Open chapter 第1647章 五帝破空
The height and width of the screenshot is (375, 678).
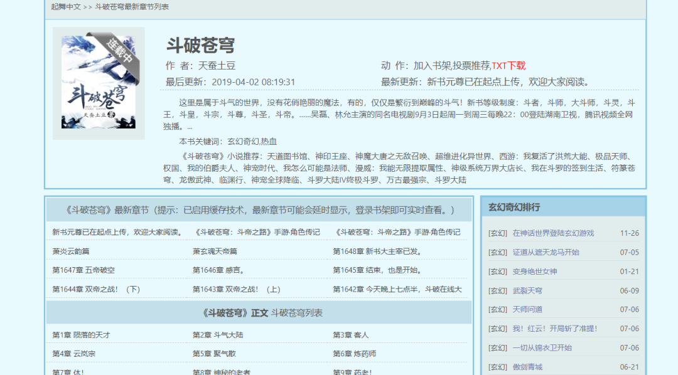83,270
